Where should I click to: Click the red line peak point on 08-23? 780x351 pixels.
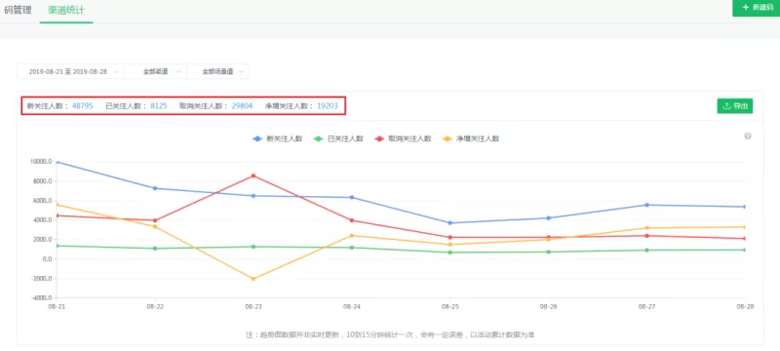253,175
